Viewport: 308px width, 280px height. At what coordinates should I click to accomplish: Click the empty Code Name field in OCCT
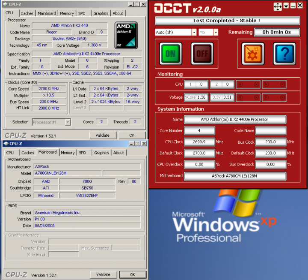[x=270, y=130]
